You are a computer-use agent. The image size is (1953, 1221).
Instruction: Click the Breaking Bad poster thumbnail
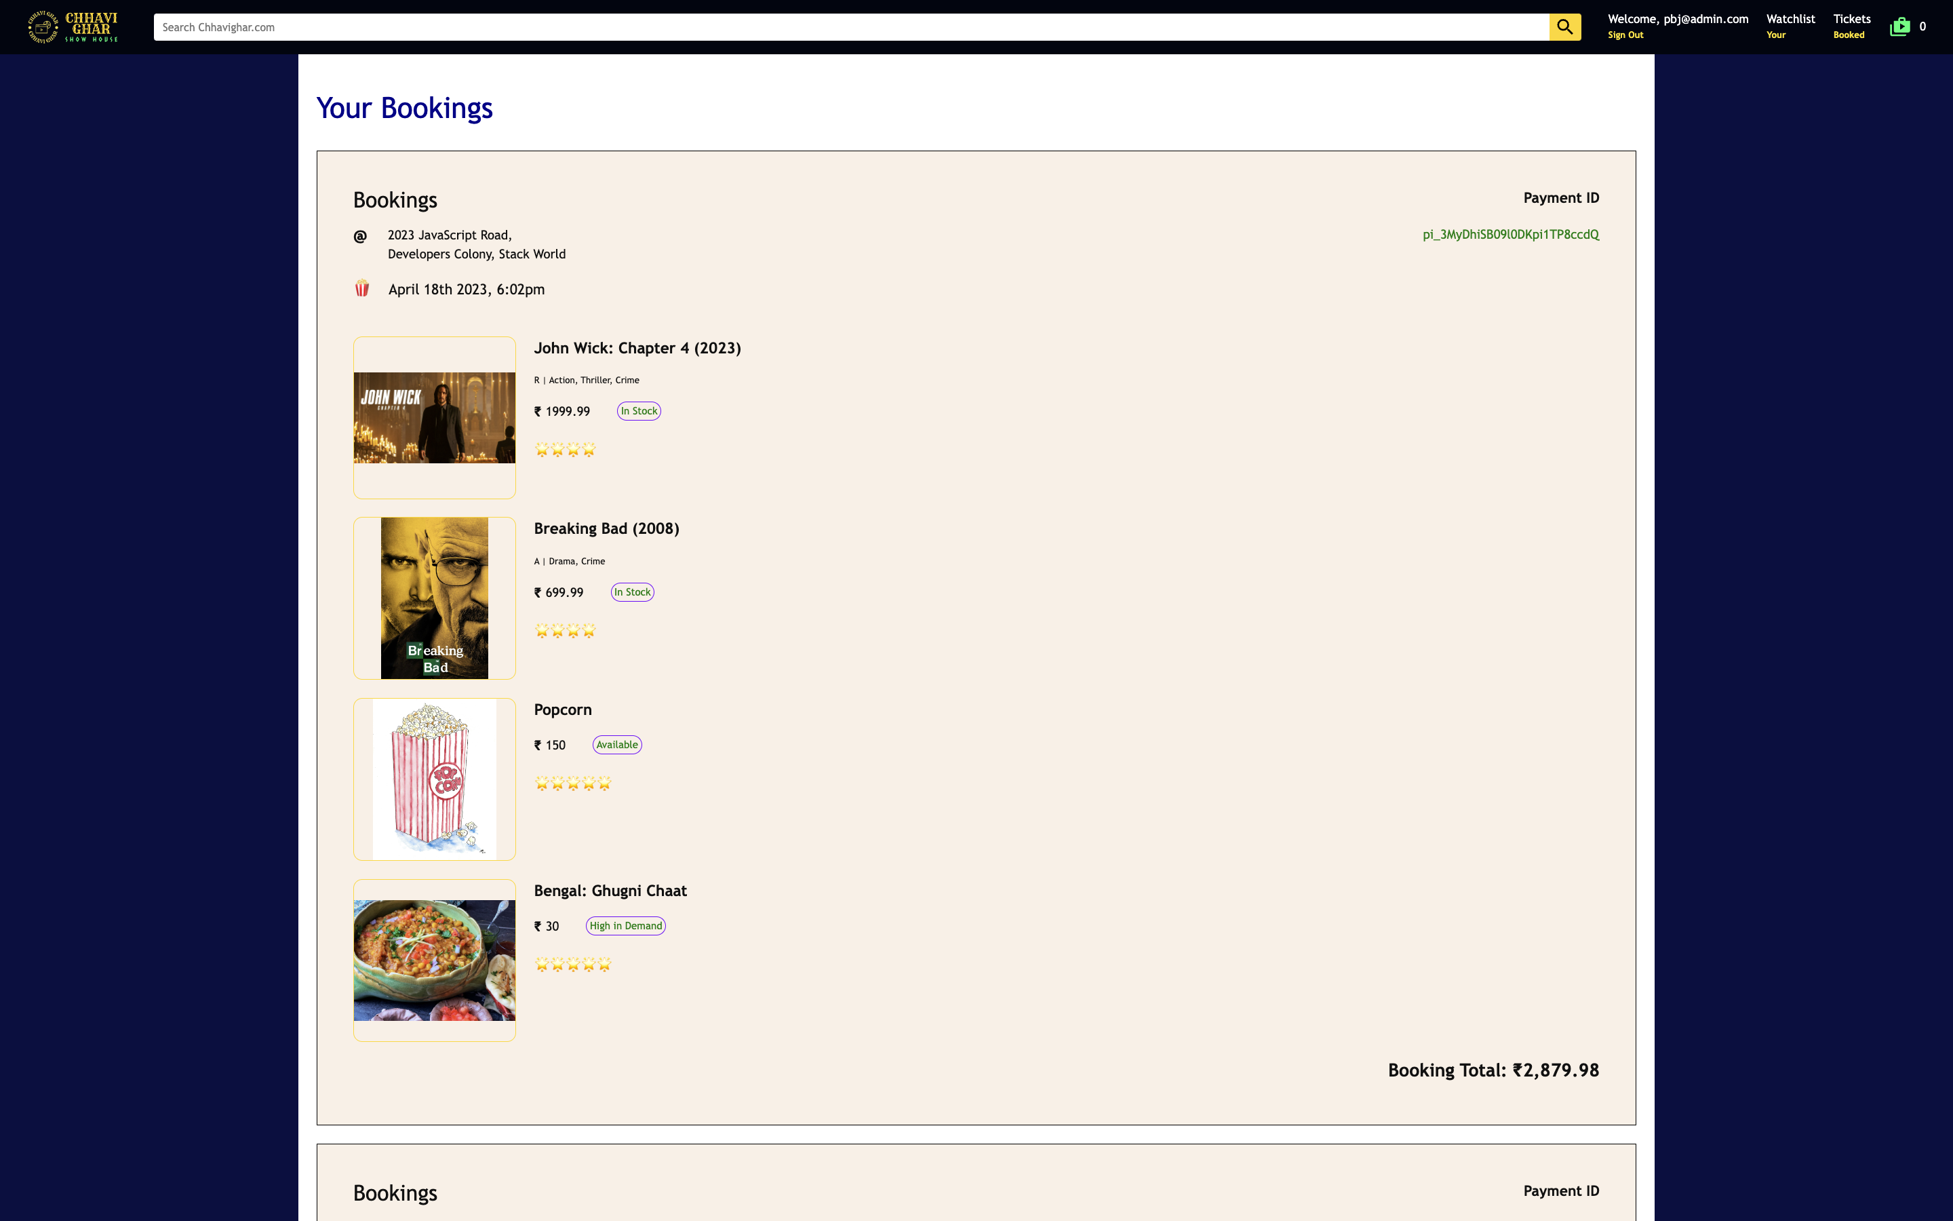434,598
